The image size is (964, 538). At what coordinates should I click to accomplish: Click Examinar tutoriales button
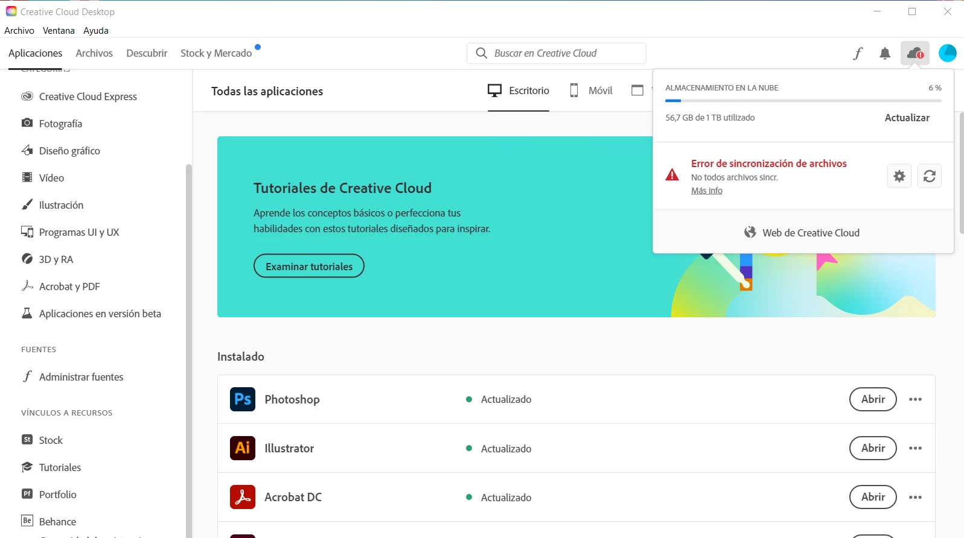[x=309, y=266]
